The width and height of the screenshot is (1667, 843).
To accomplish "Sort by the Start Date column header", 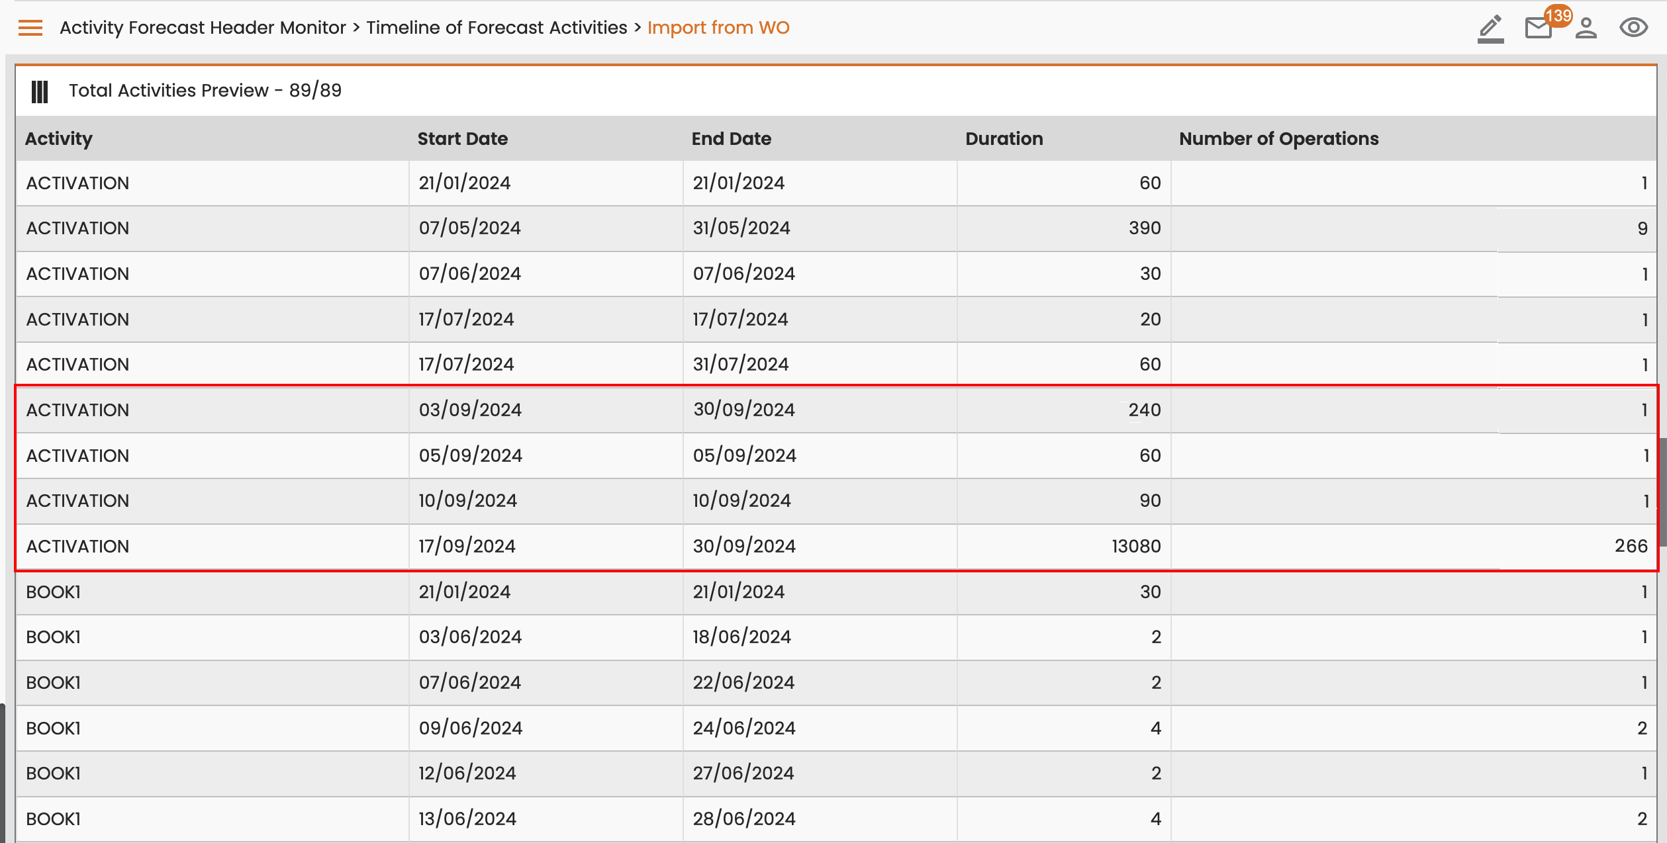I will click(463, 139).
